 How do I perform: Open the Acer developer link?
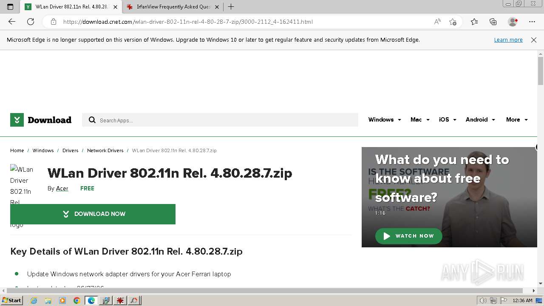pyautogui.click(x=62, y=188)
